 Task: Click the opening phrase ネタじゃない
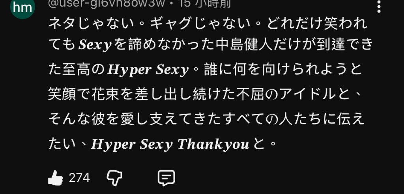click(91, 23)
